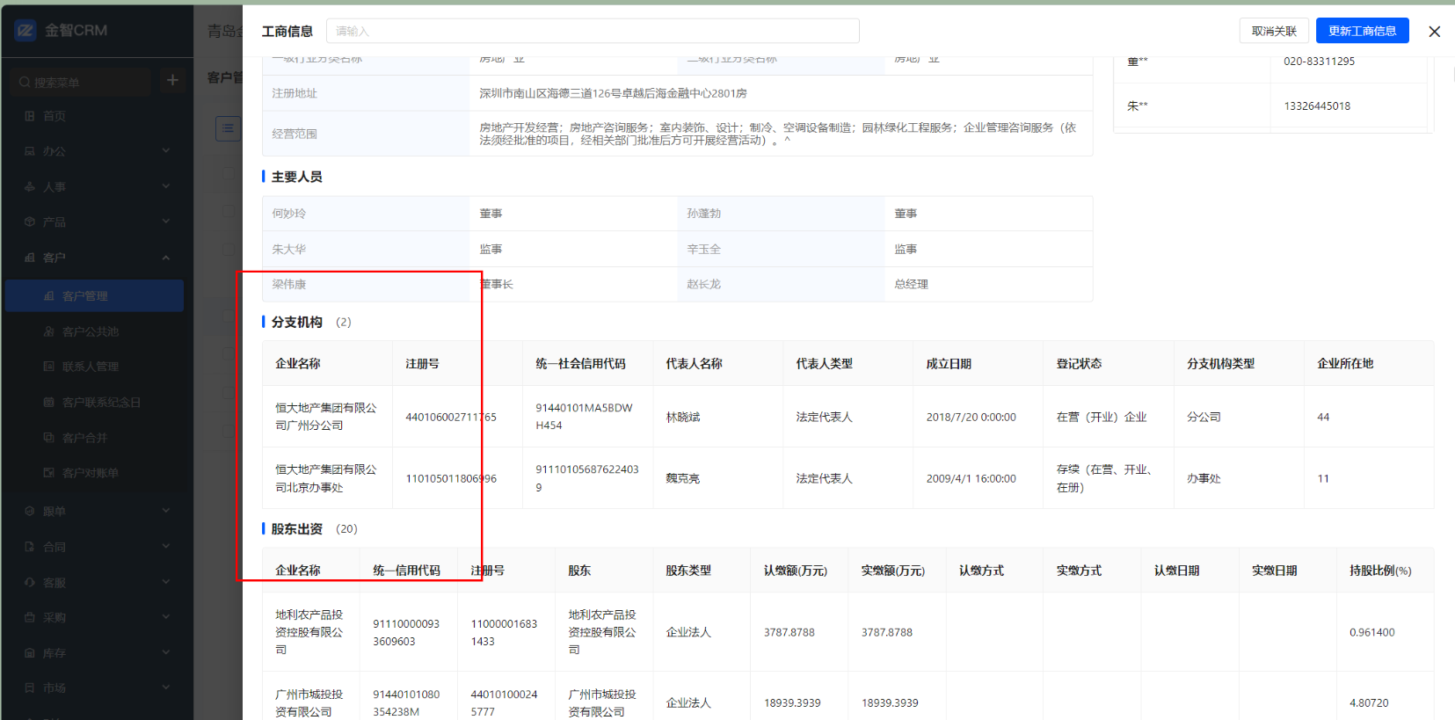Click representative name 林晓斌
1455x720 pixels.
point(683,417)
